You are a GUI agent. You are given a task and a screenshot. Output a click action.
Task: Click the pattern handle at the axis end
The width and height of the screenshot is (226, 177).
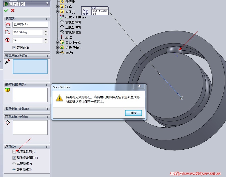182,98
